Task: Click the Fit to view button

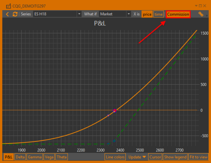Action: click(x=198, y=157)
